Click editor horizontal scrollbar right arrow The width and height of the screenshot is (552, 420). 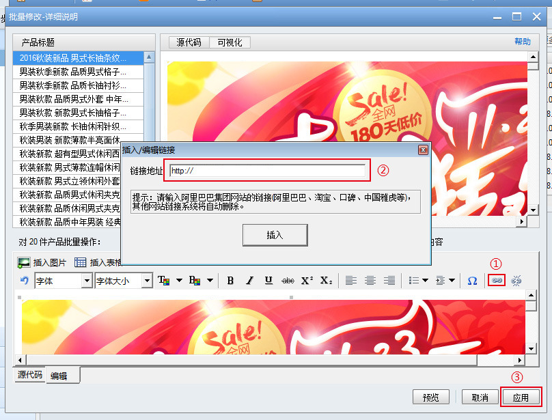[520, 360]
